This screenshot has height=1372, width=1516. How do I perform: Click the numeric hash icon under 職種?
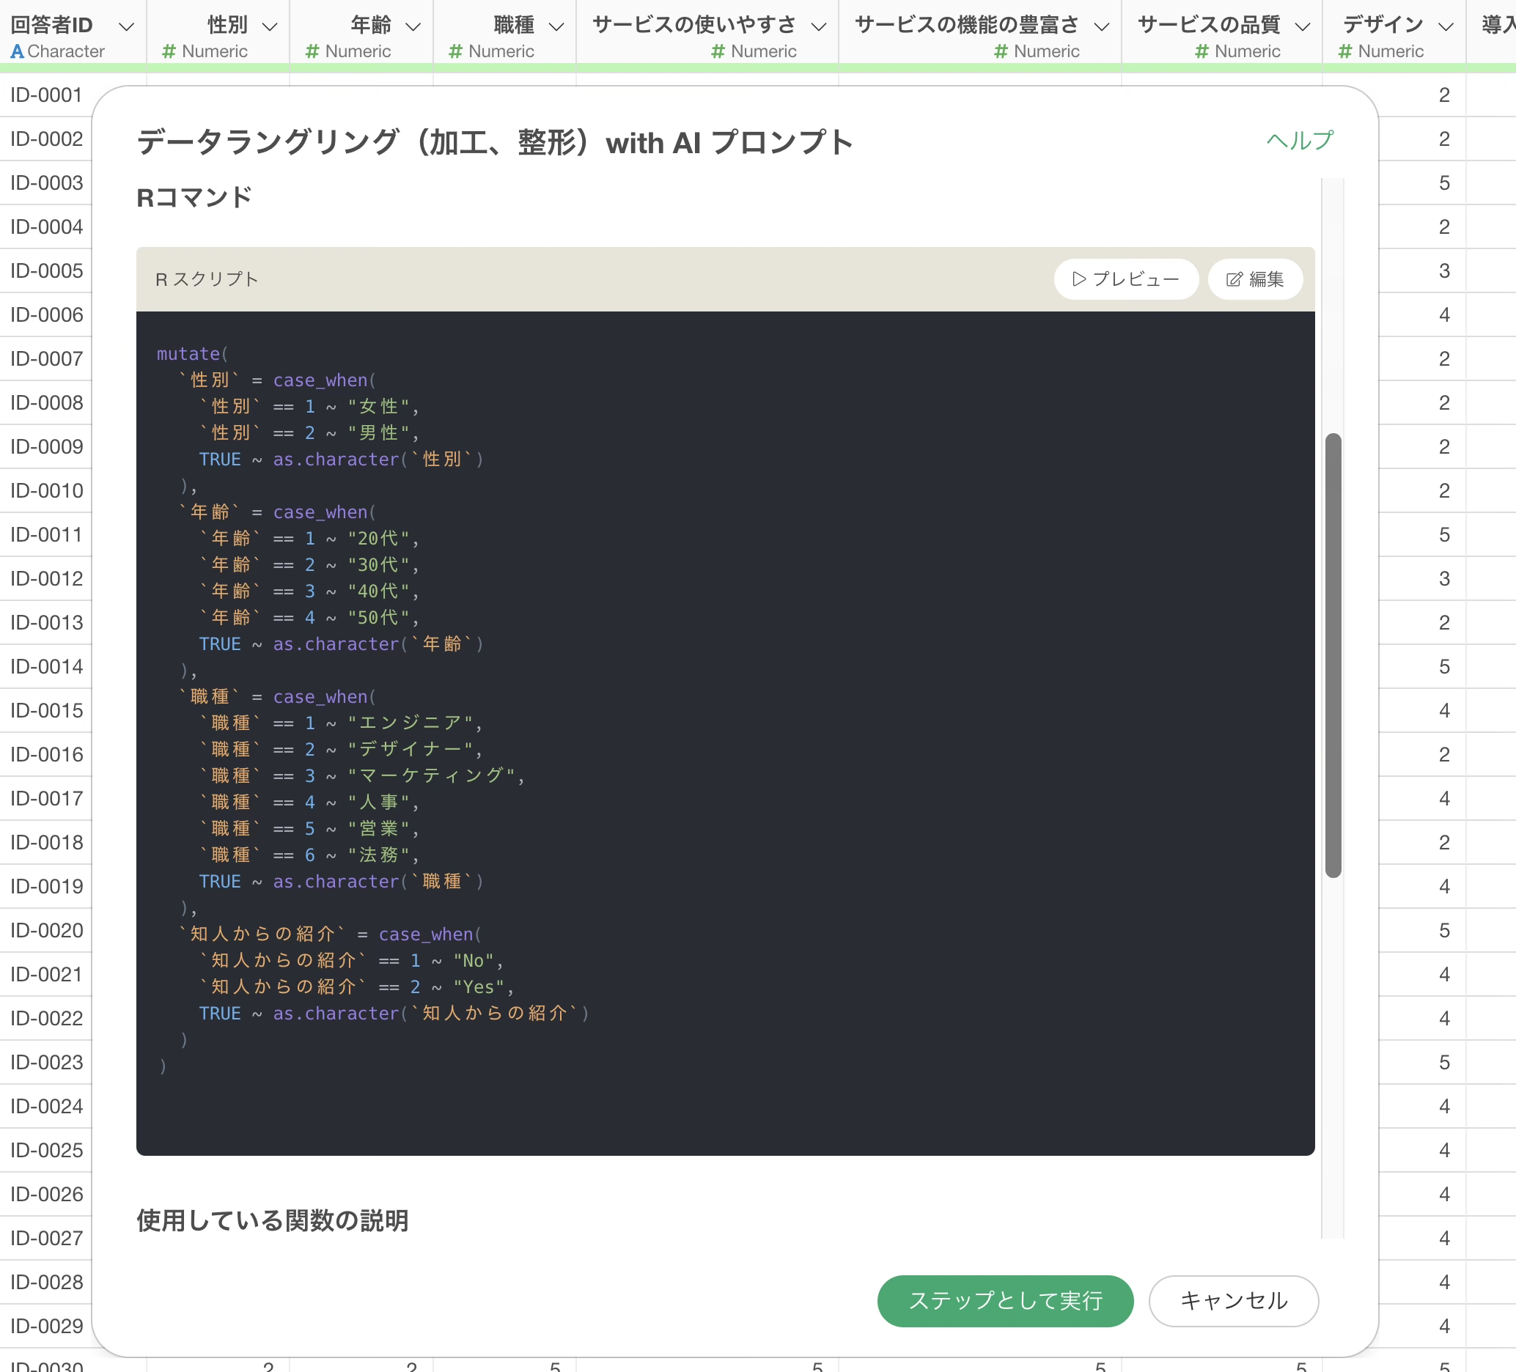pos(455,51)
